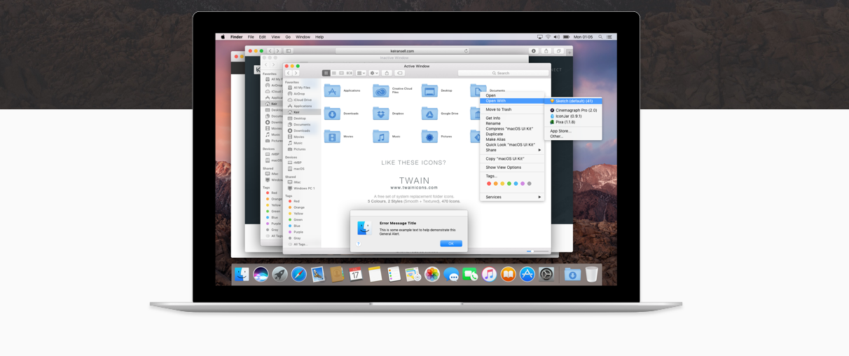Screen dimensions: 849x356
Task: Open the Creative Cloud Files folder
Action: point(381,90)
